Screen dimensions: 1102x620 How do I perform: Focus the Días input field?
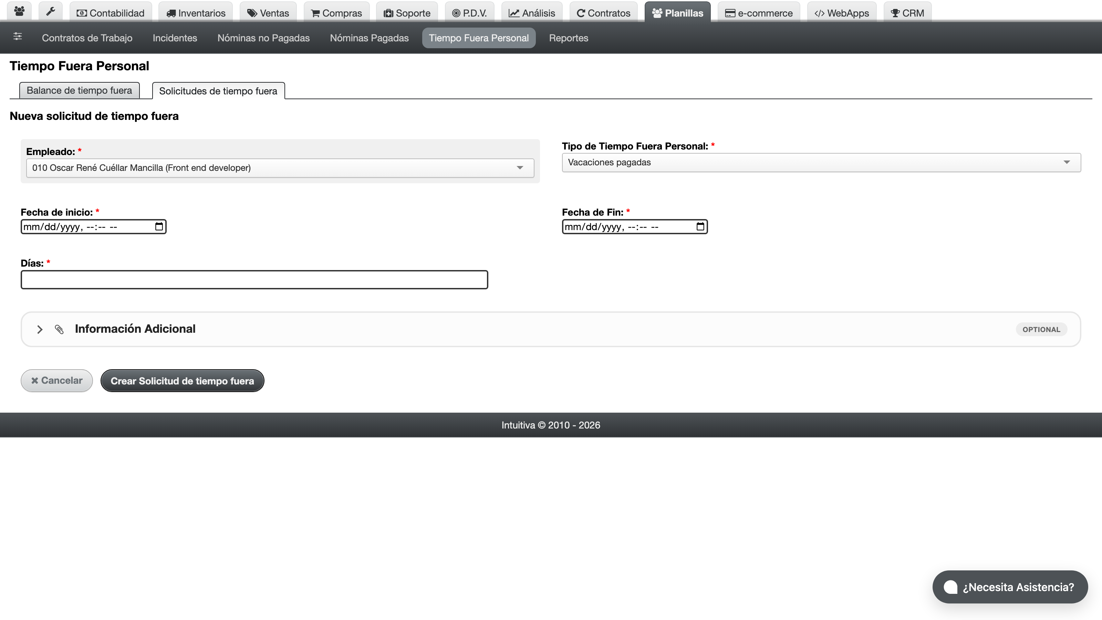click(x=254, y=279)
